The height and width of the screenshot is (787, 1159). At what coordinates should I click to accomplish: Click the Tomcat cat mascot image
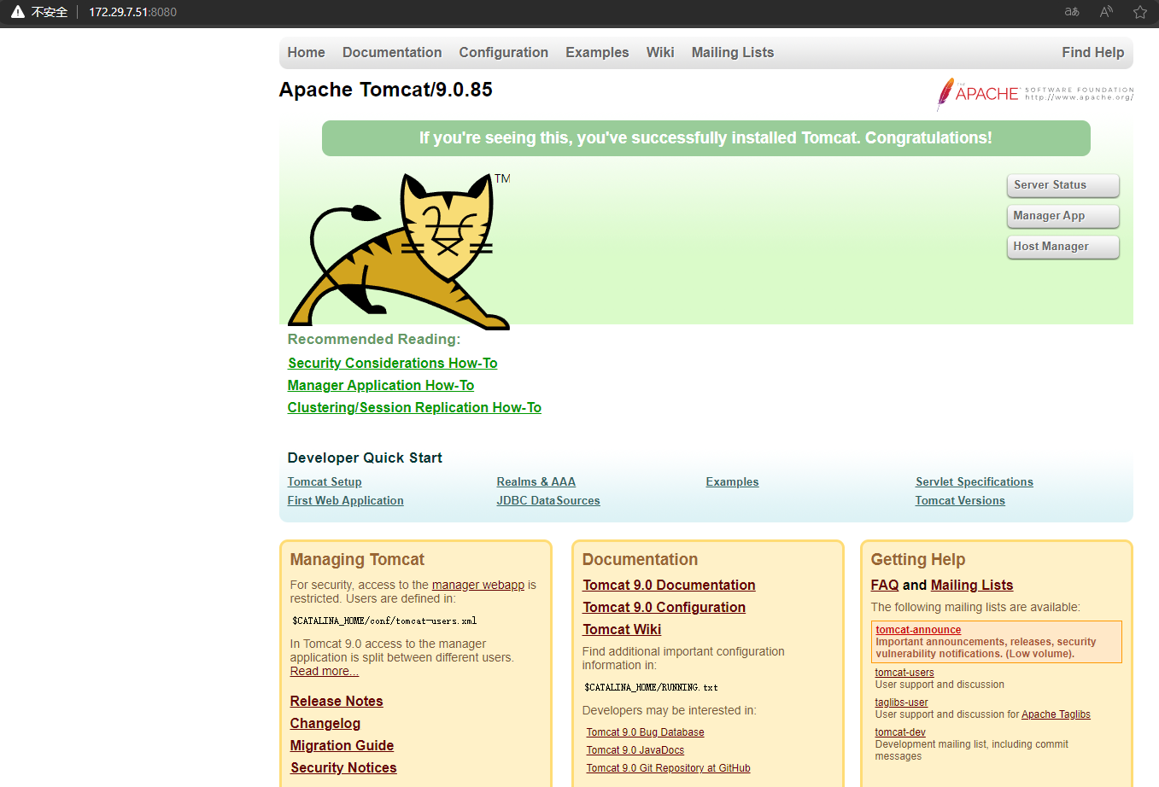tap(399, 251)
